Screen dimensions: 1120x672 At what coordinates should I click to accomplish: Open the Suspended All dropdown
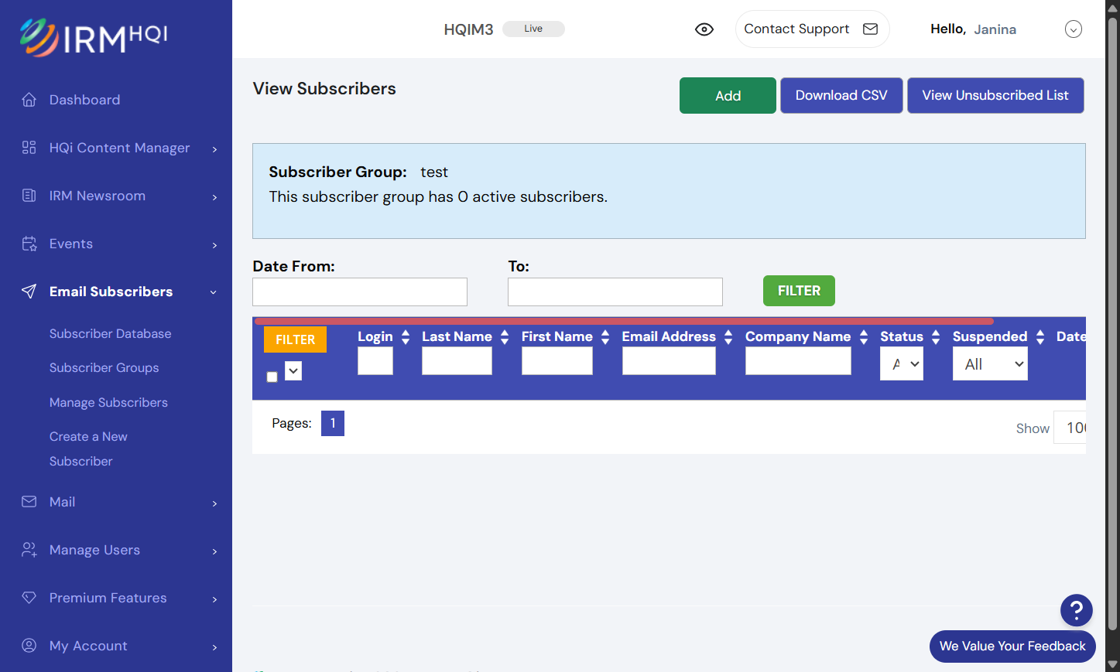click(990, 363)
